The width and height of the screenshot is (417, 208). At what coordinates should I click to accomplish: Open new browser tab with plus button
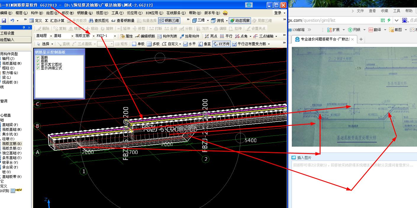pyautogui.click(x=361, y=39)
